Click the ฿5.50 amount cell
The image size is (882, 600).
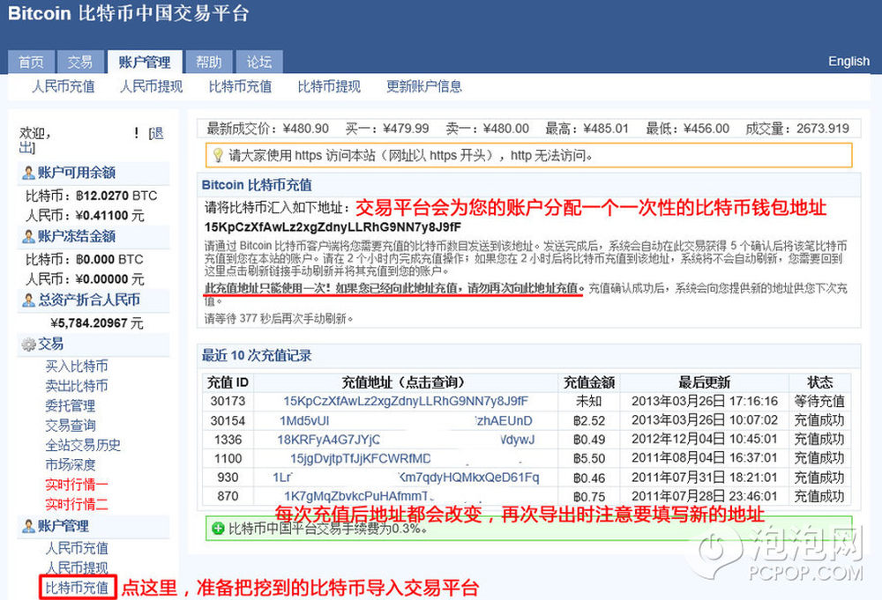click(x=589, y=458)
